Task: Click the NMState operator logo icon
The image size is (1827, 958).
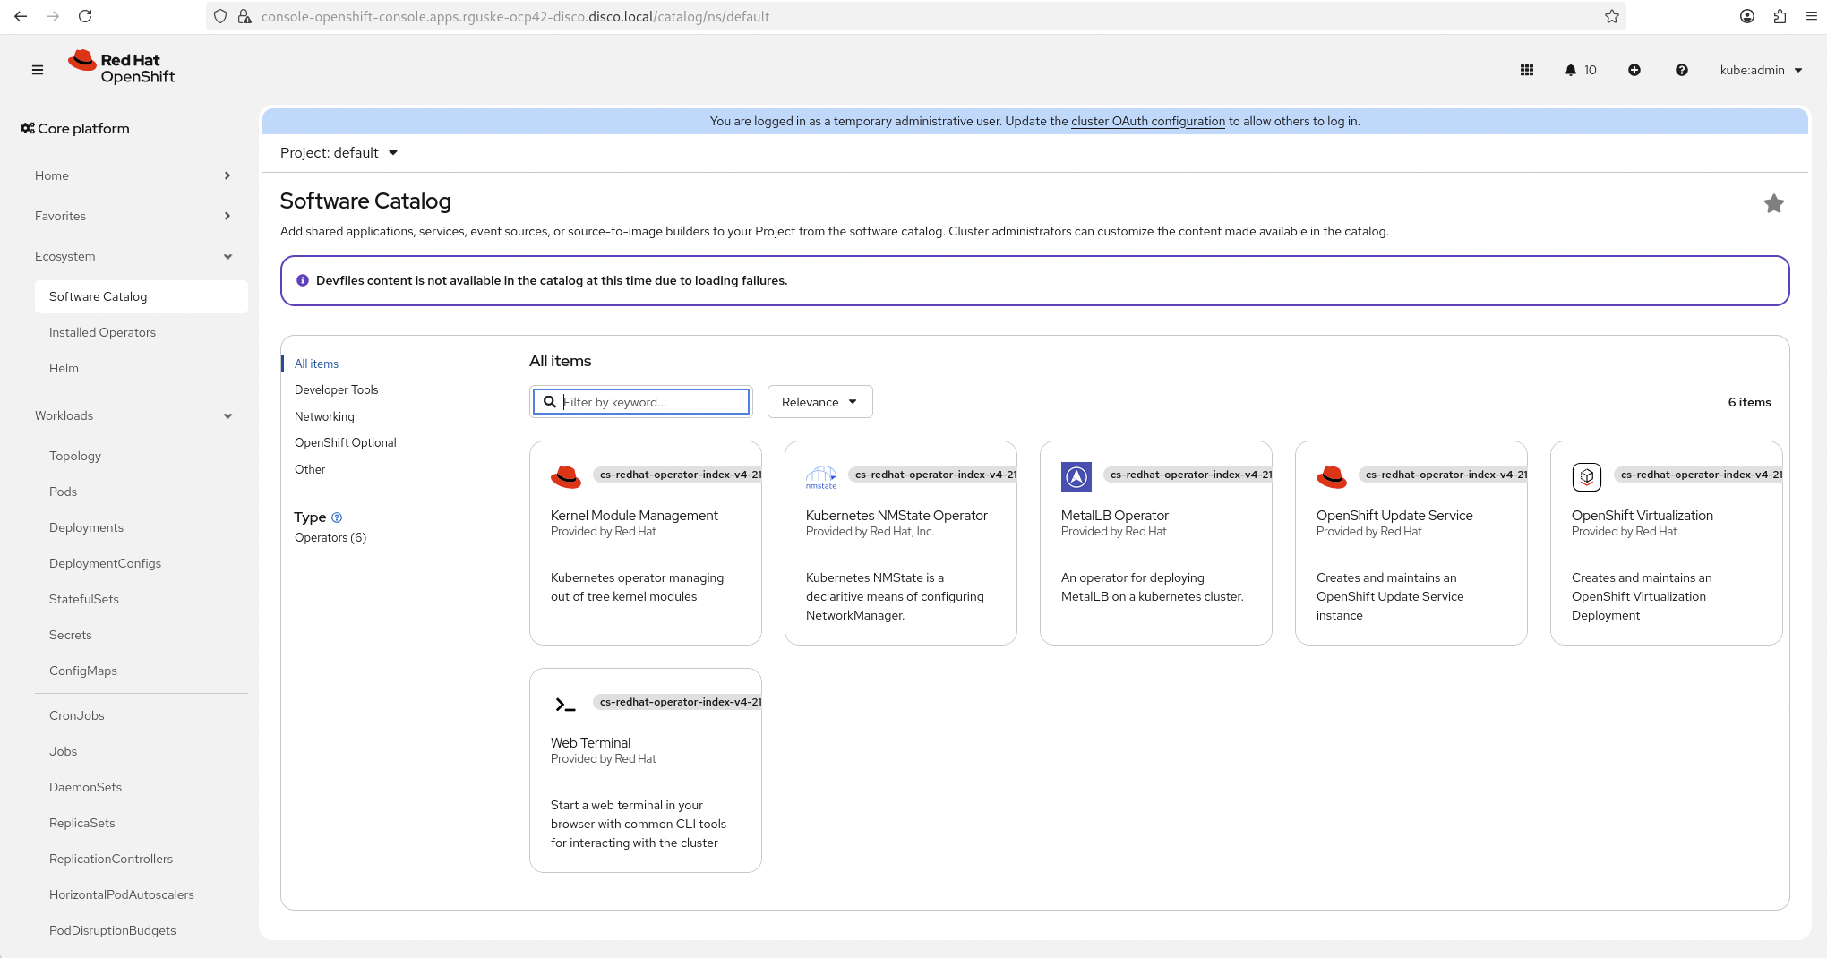Action: click(x=821, y=477)
